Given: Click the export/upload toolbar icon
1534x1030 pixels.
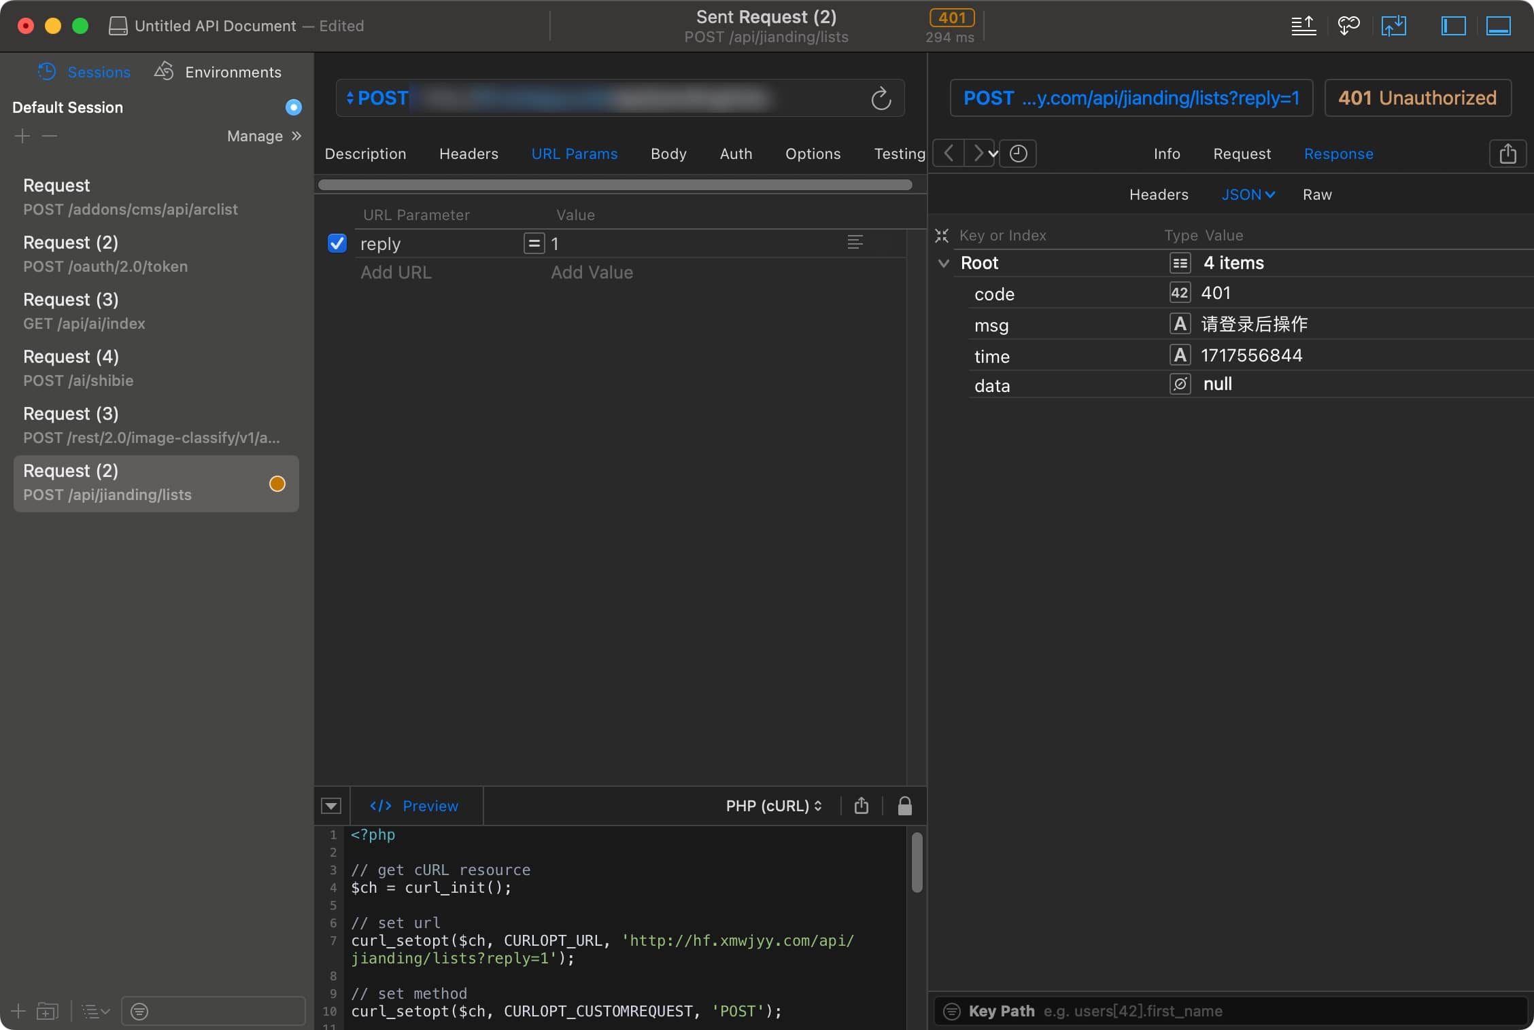Looking at the screenshot, I should 1303,26.
